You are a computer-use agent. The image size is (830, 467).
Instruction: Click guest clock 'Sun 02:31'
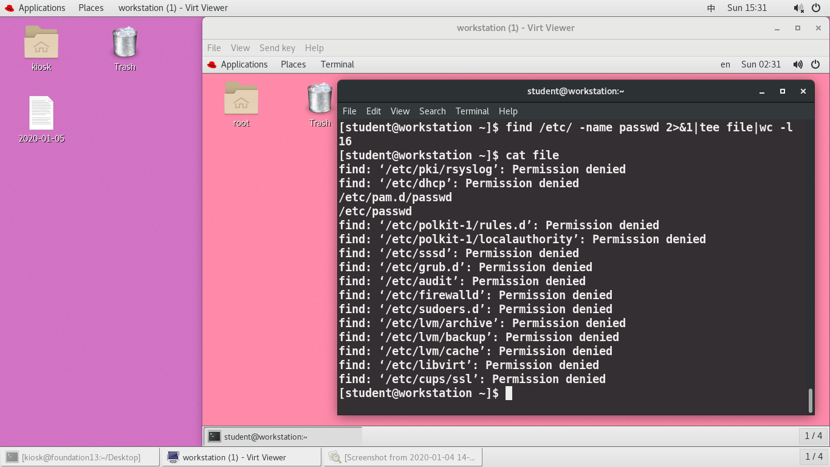(x=761, y=64)
